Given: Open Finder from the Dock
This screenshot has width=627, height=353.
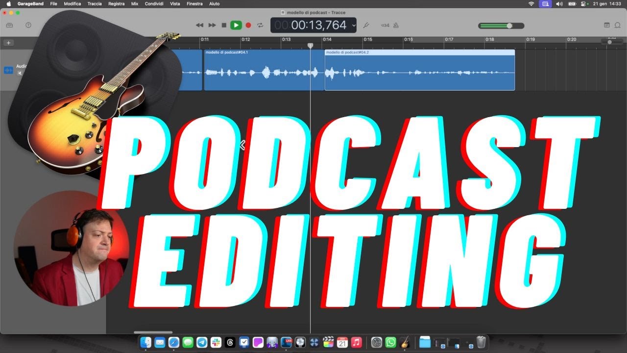Looking at the screenshot, I should click(145, 342).
